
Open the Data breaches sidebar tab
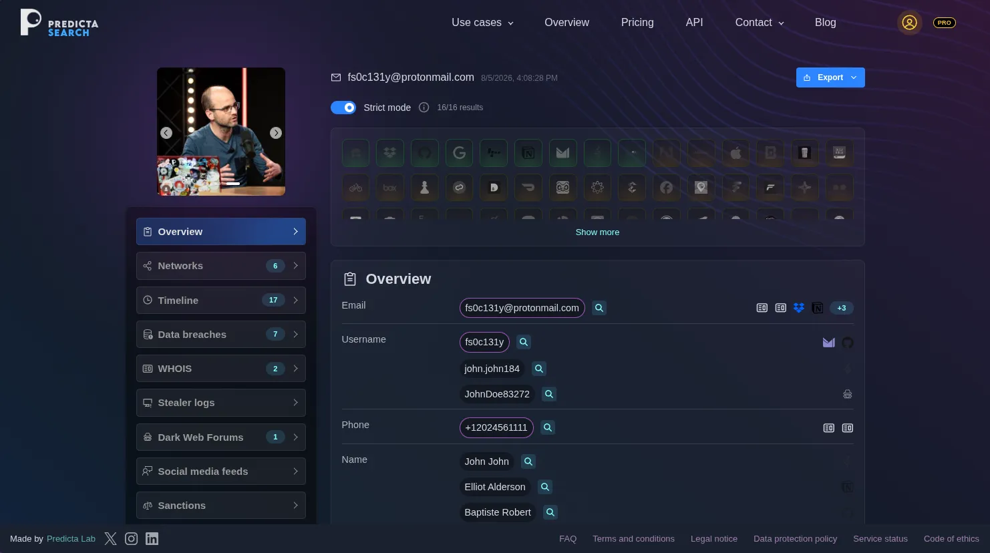coord(221,335)
